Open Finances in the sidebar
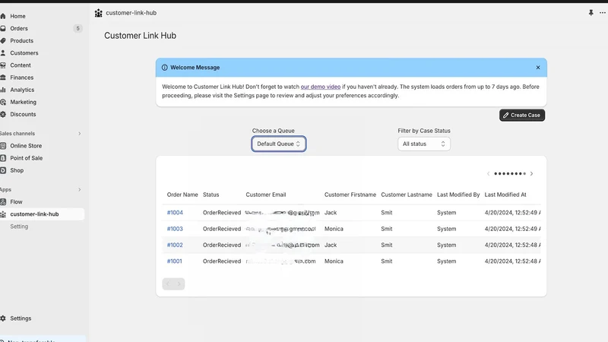Screen dimensions: 608x342 pyautogui.click(x=22, y=78)
